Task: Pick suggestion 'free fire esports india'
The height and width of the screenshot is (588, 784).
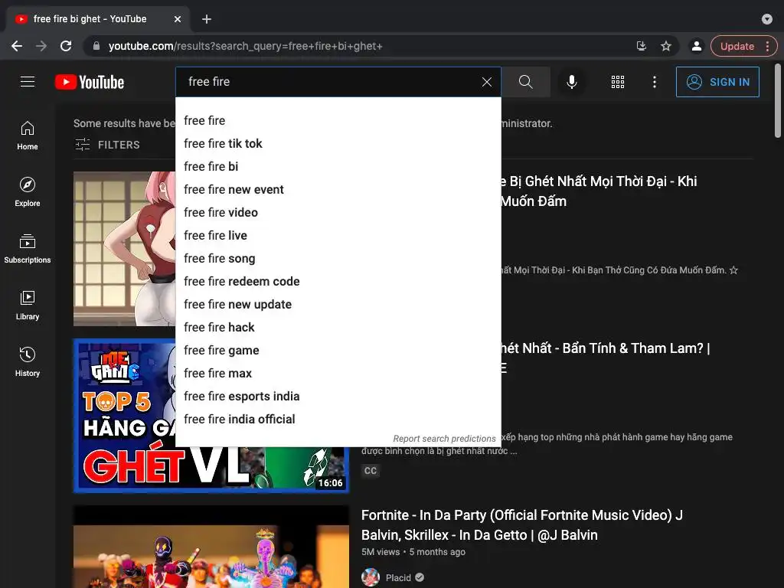Action: [x=338, y=397]
